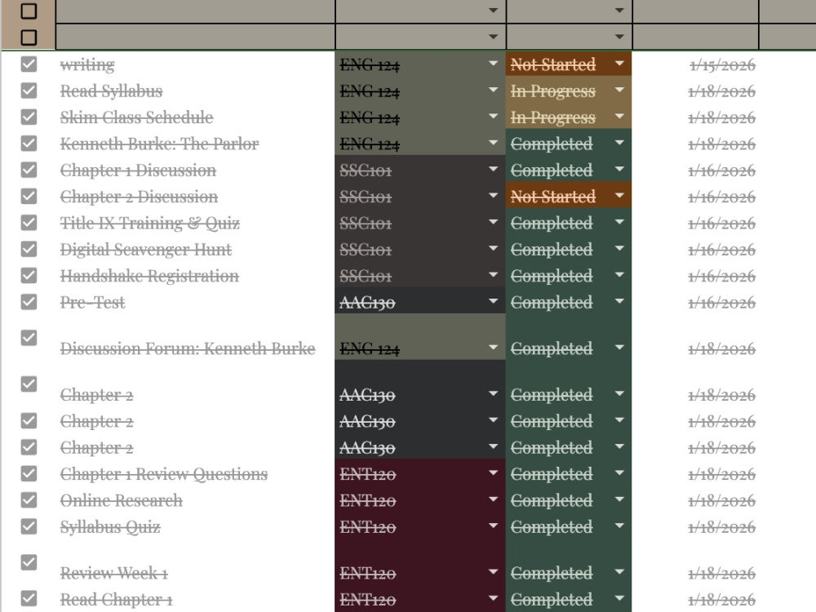Toggle checkbox for Kenneth Burke: The Parlor

(x=29, y=143)
